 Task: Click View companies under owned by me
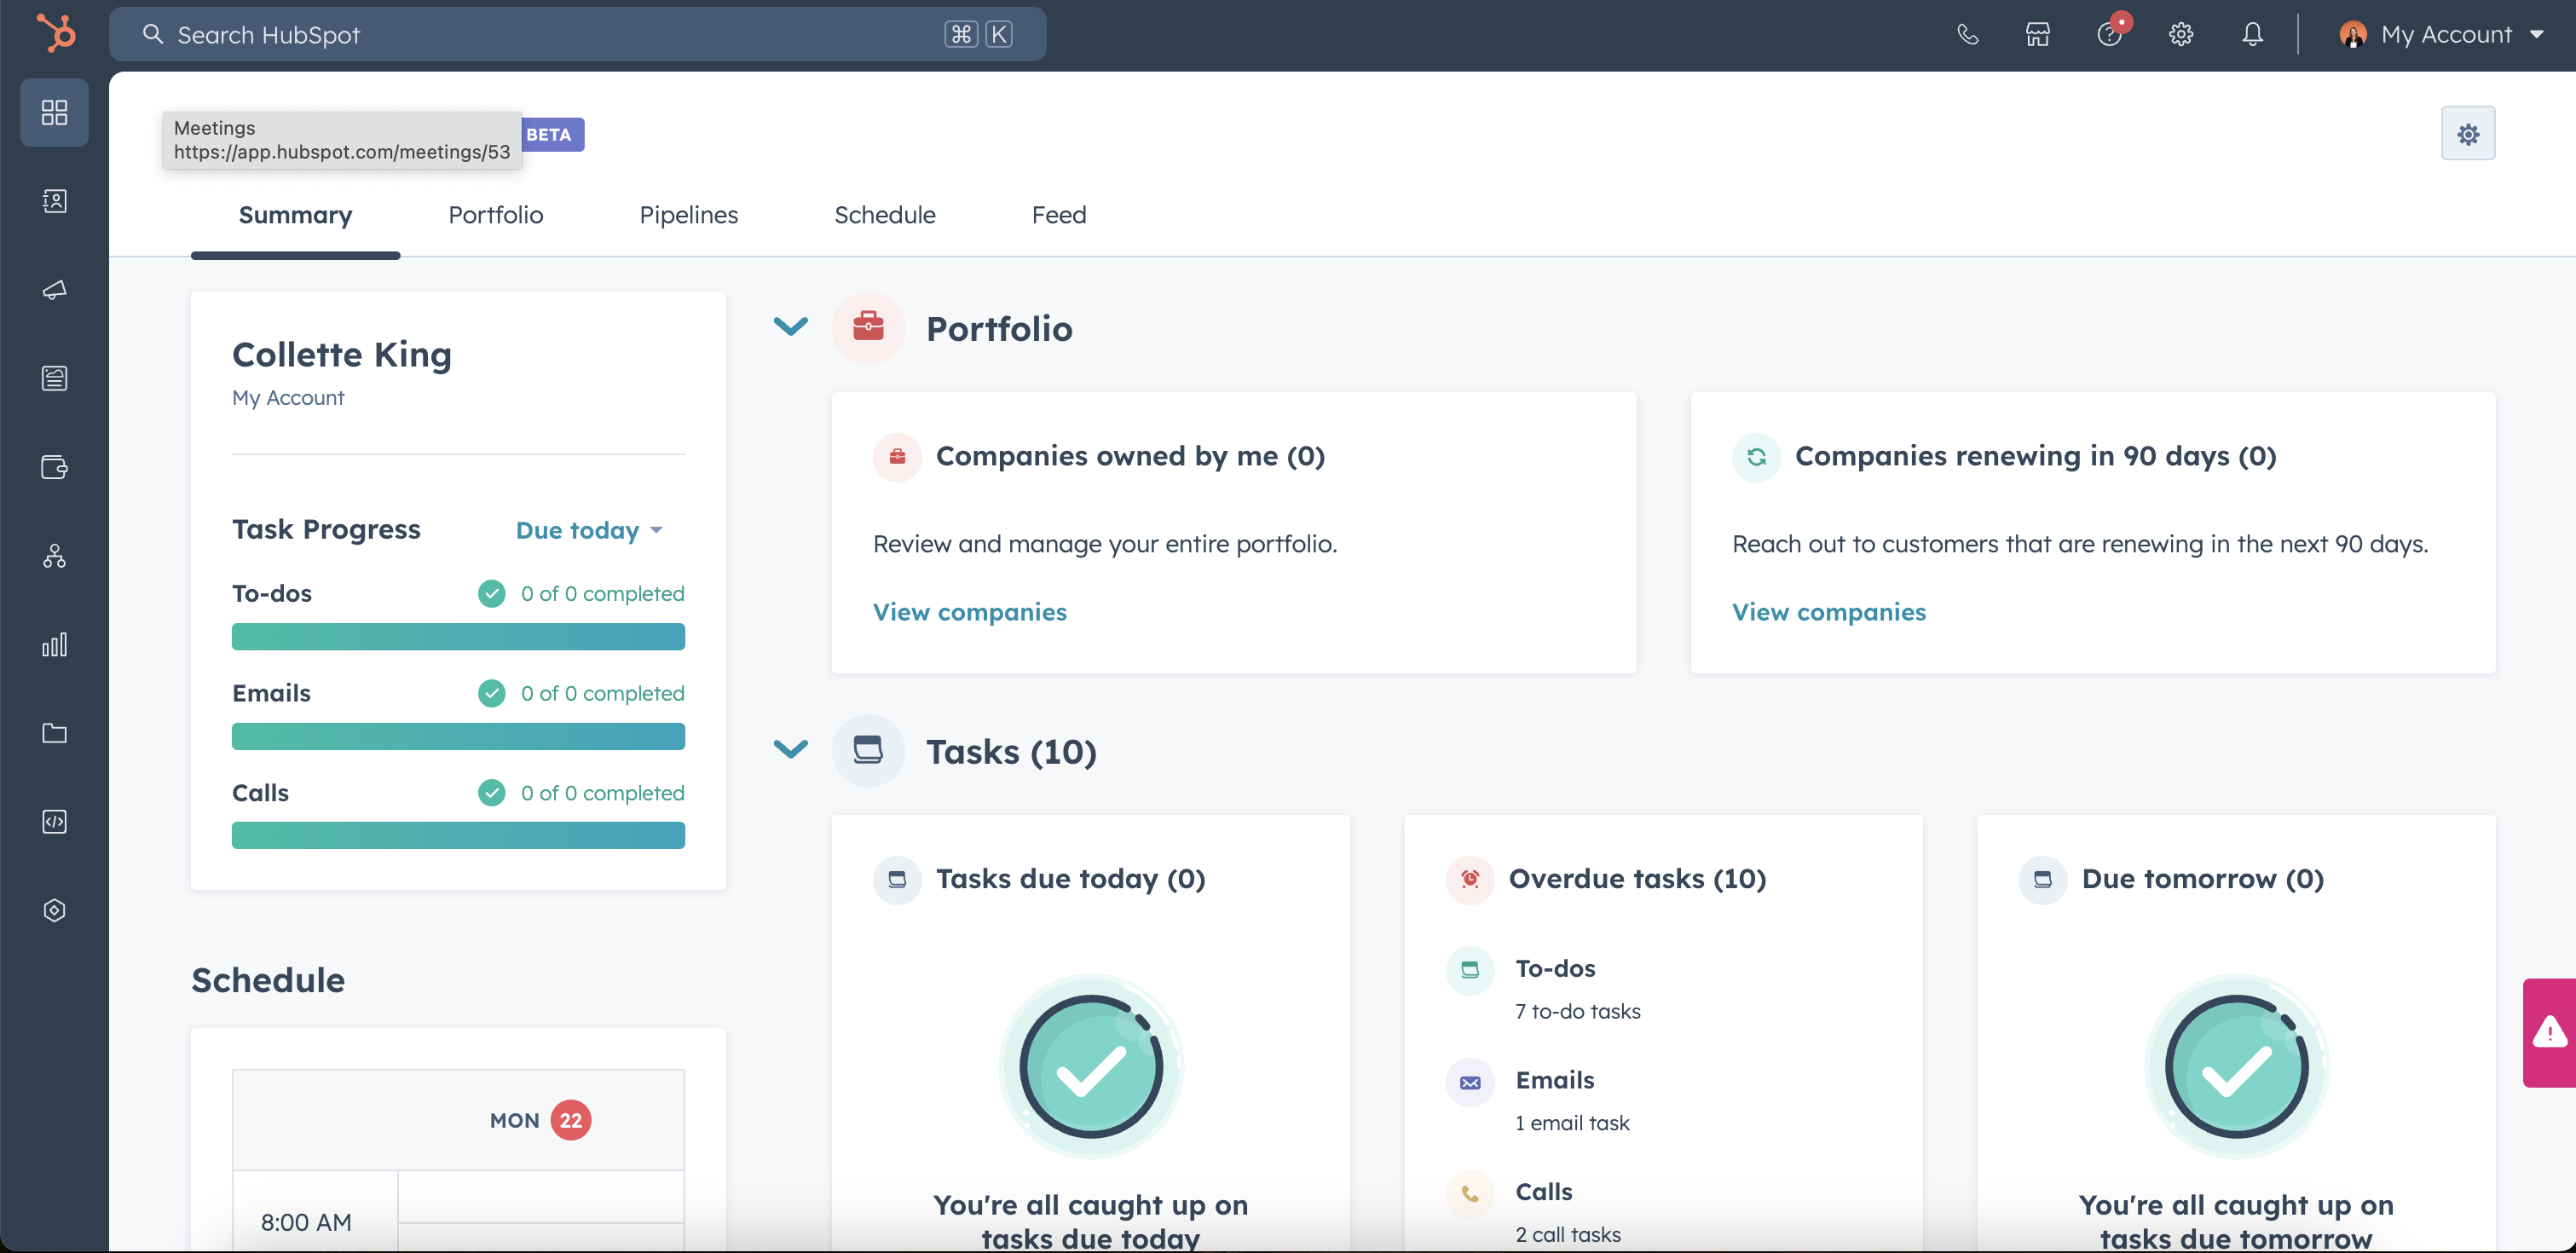click(x=969, y=612)
